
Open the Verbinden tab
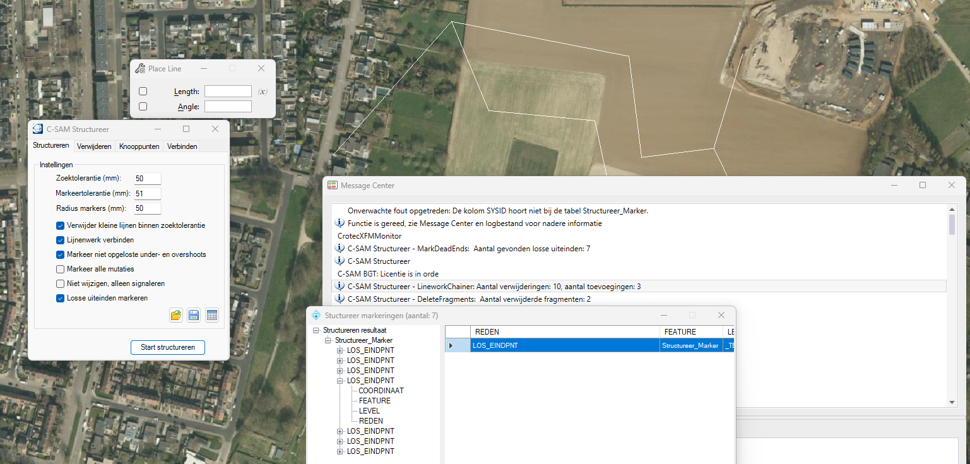tap(182, 146)
